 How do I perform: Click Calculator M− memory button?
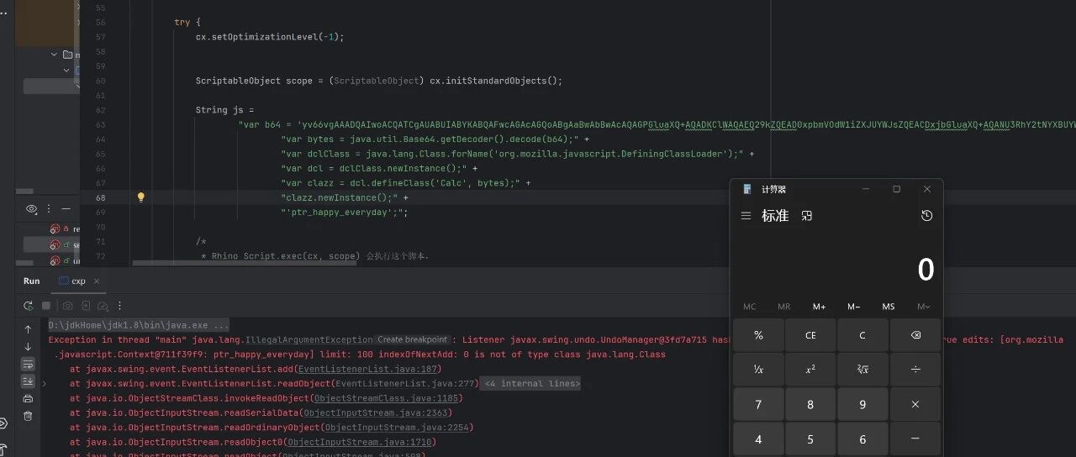[853, 307]
